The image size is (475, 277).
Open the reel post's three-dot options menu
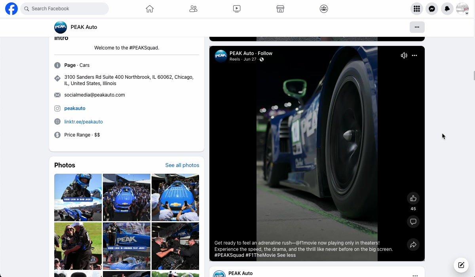pos(414,55)
